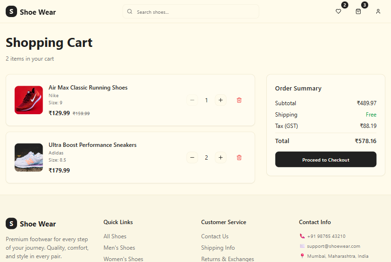The image size is (391, 262).
Task: Click the Ultra Boost sneaker thumbnail
Action: pos(29,157)
